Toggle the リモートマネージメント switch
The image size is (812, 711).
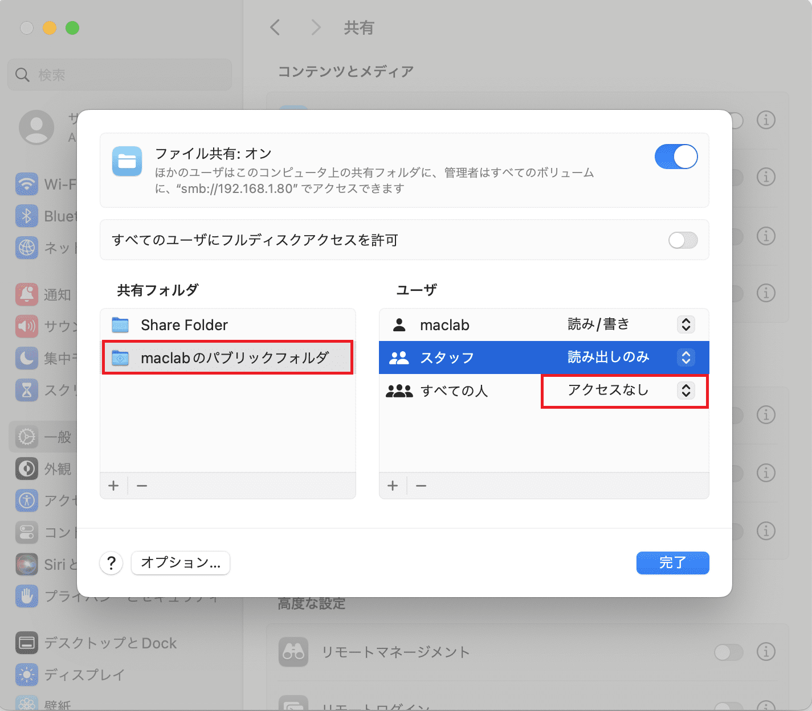728,652
